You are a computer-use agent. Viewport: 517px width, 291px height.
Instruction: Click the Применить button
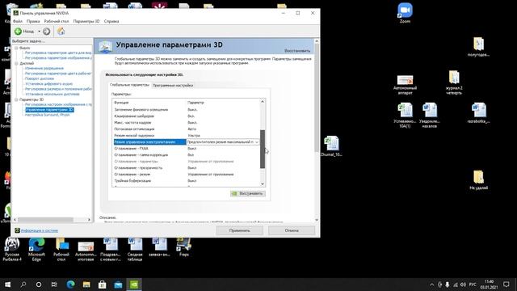[239, 230]
